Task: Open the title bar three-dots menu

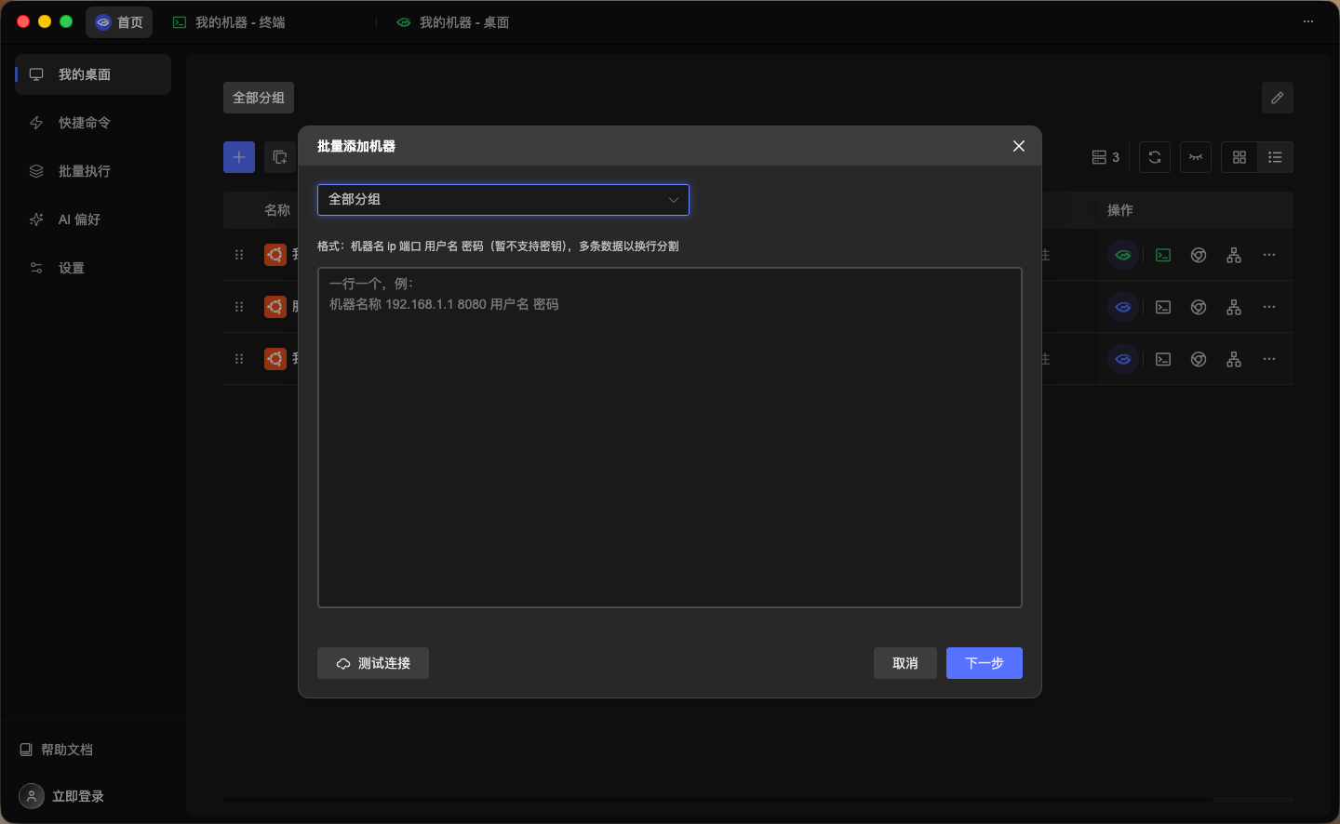Action: point(1308,21)
